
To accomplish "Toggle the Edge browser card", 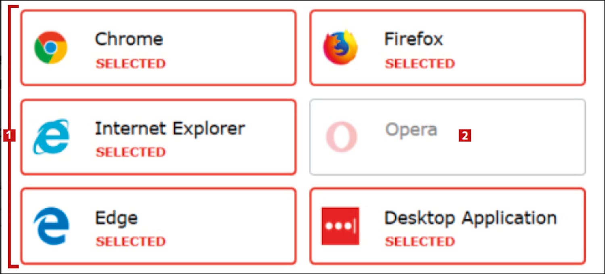I will point(159,226).
